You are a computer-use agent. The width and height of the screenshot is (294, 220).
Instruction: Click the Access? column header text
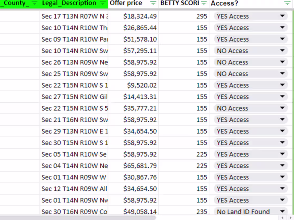tap(225, 3)
